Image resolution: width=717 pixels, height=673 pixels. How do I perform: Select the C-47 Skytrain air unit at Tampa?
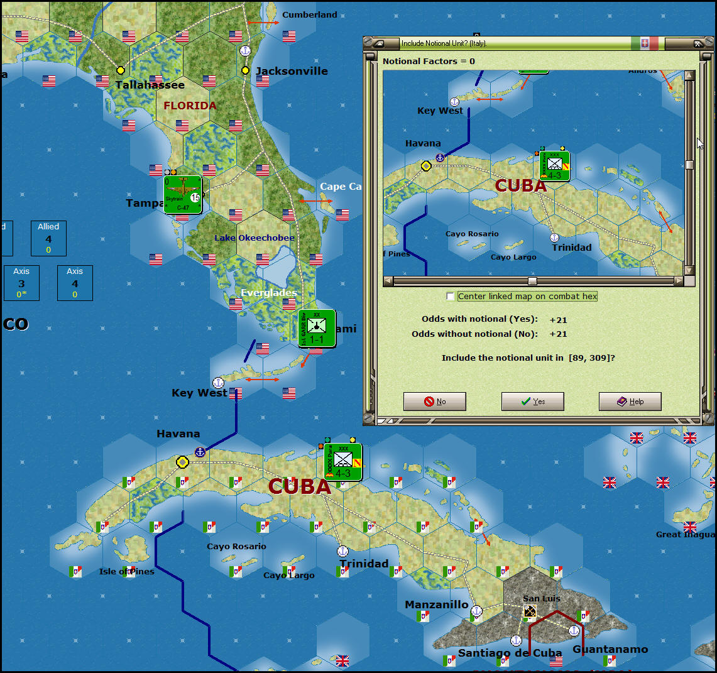(x=183, y=195)
